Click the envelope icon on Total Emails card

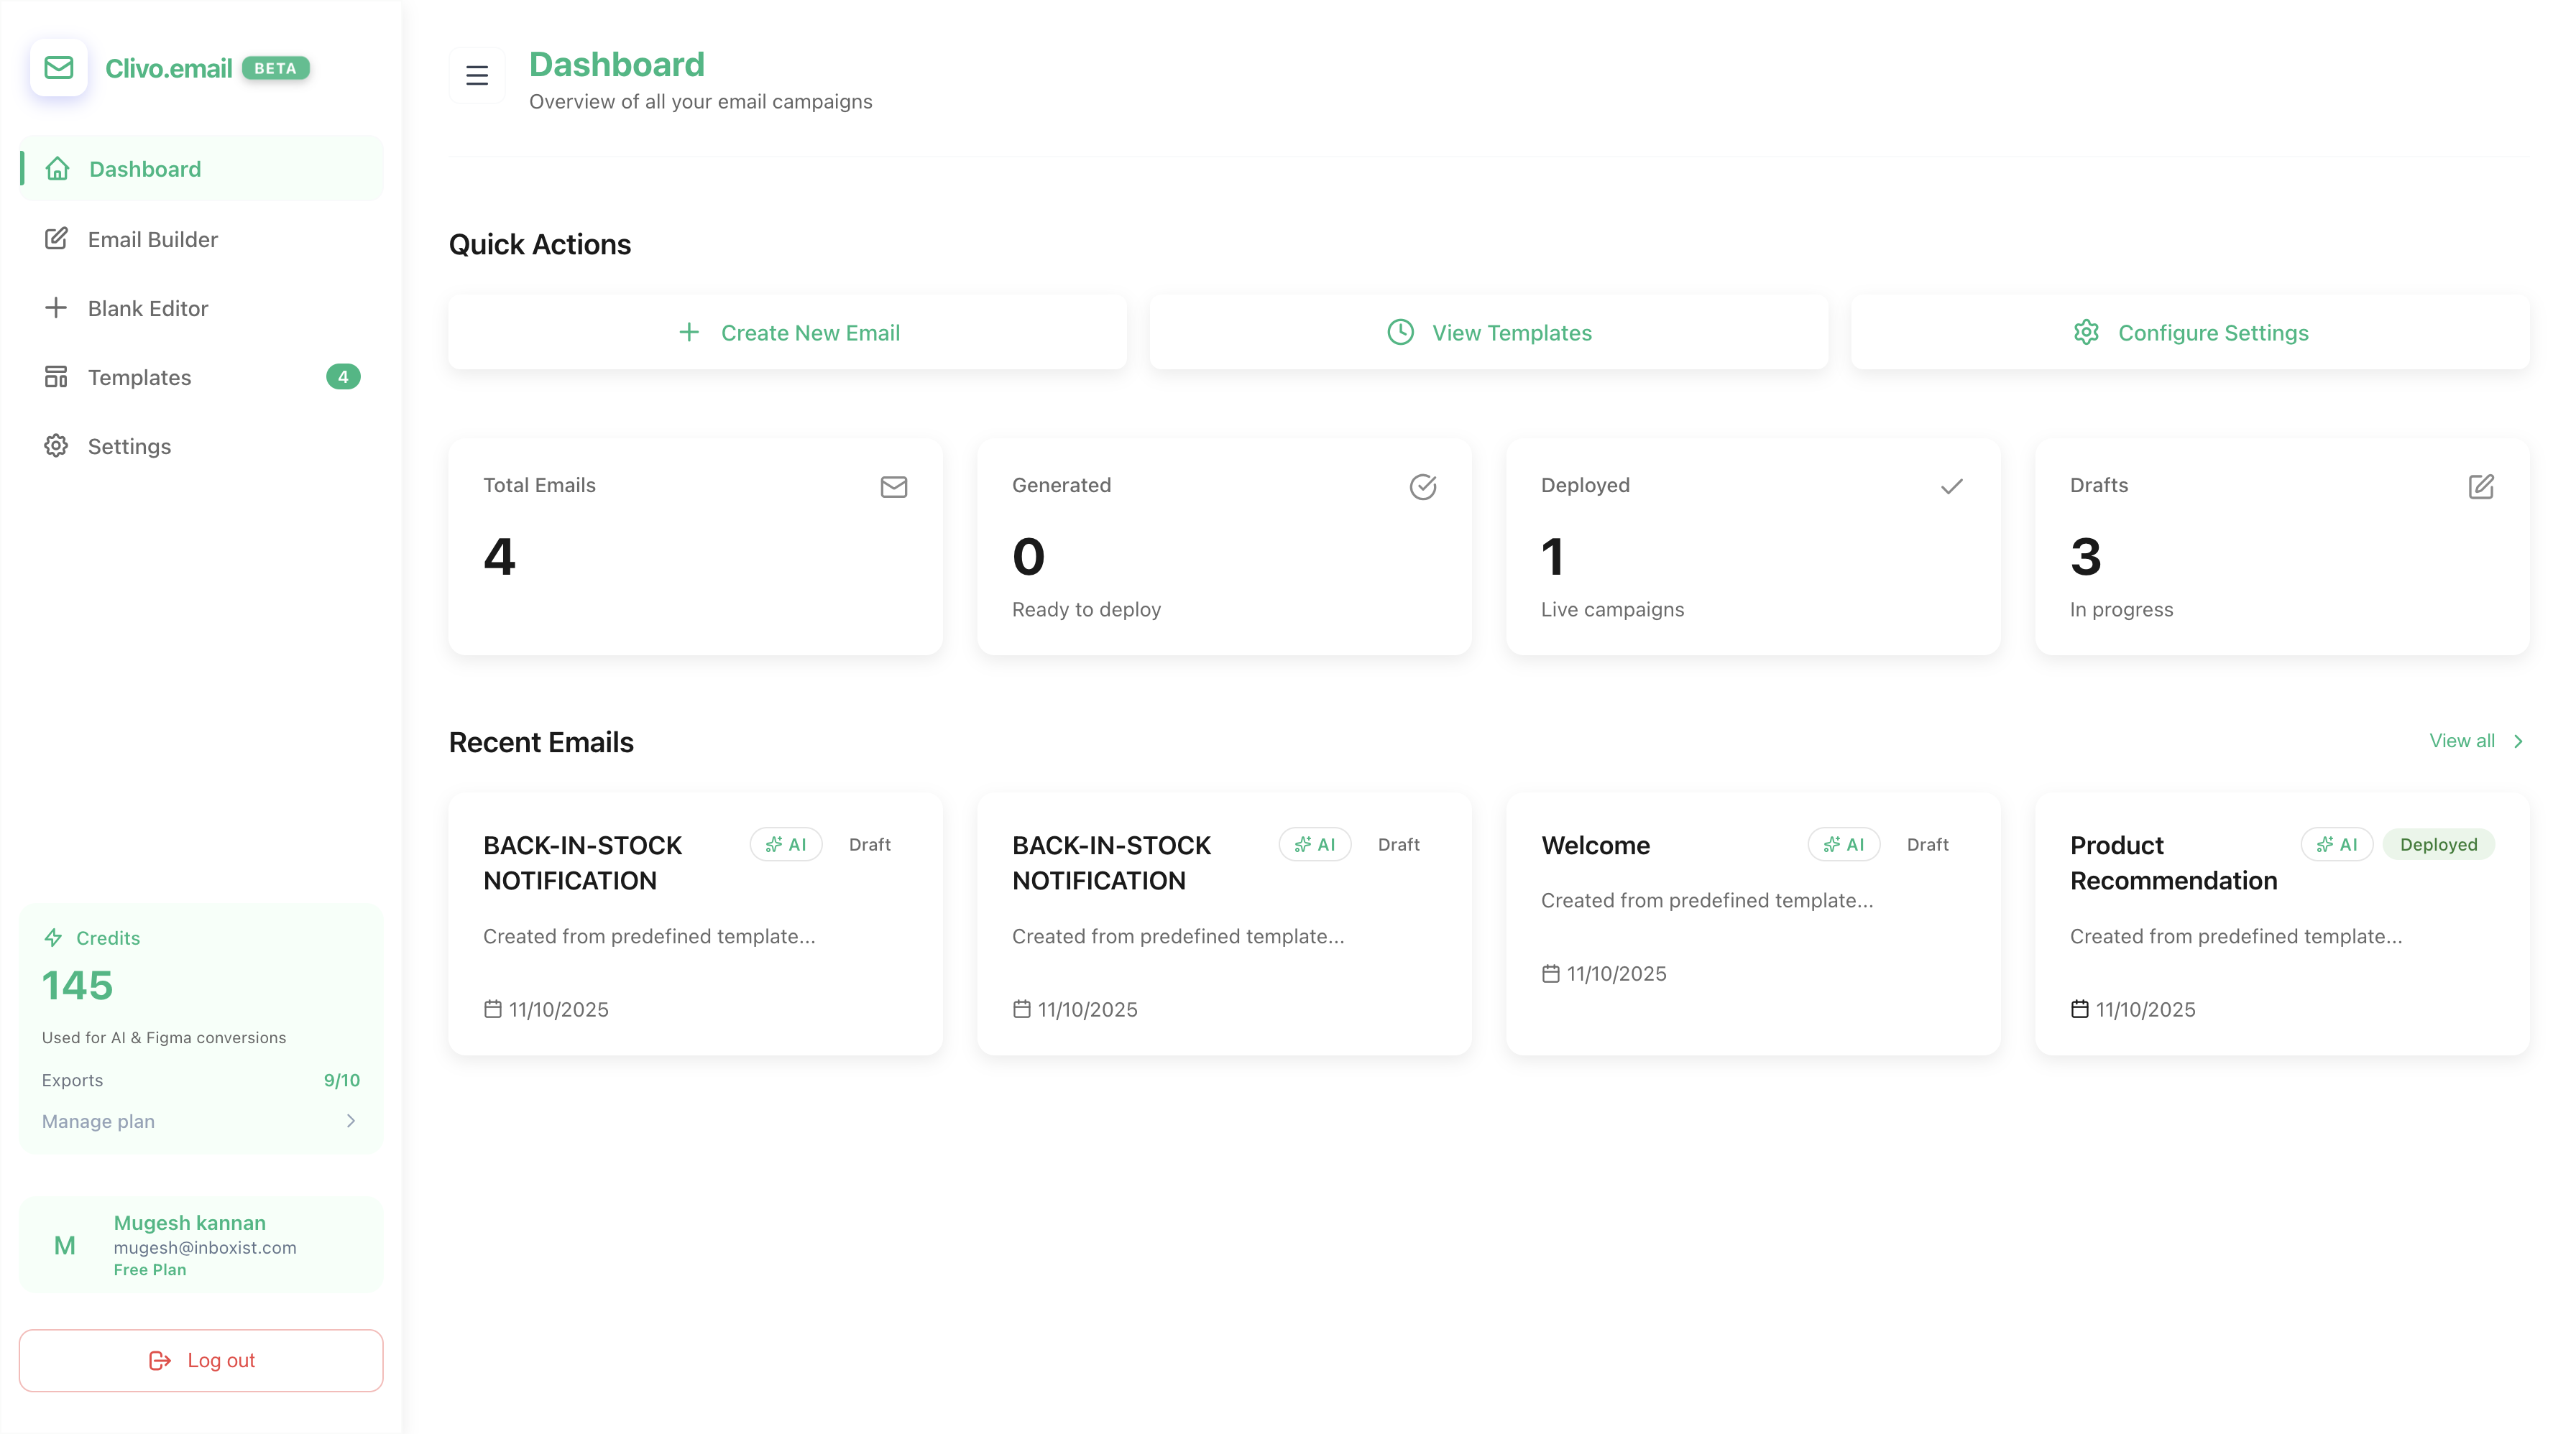click(894, 488)
